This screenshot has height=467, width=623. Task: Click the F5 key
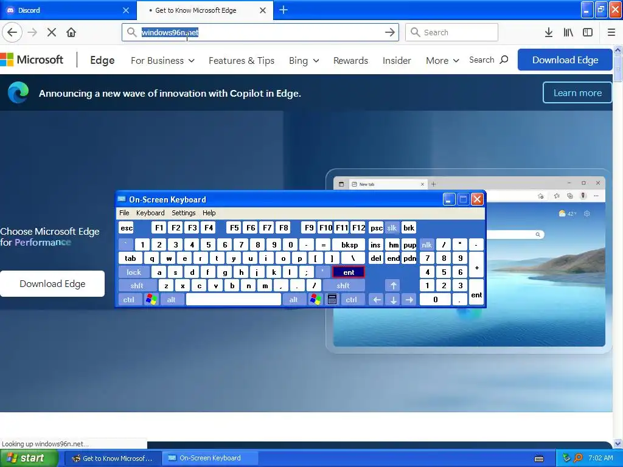234,228
